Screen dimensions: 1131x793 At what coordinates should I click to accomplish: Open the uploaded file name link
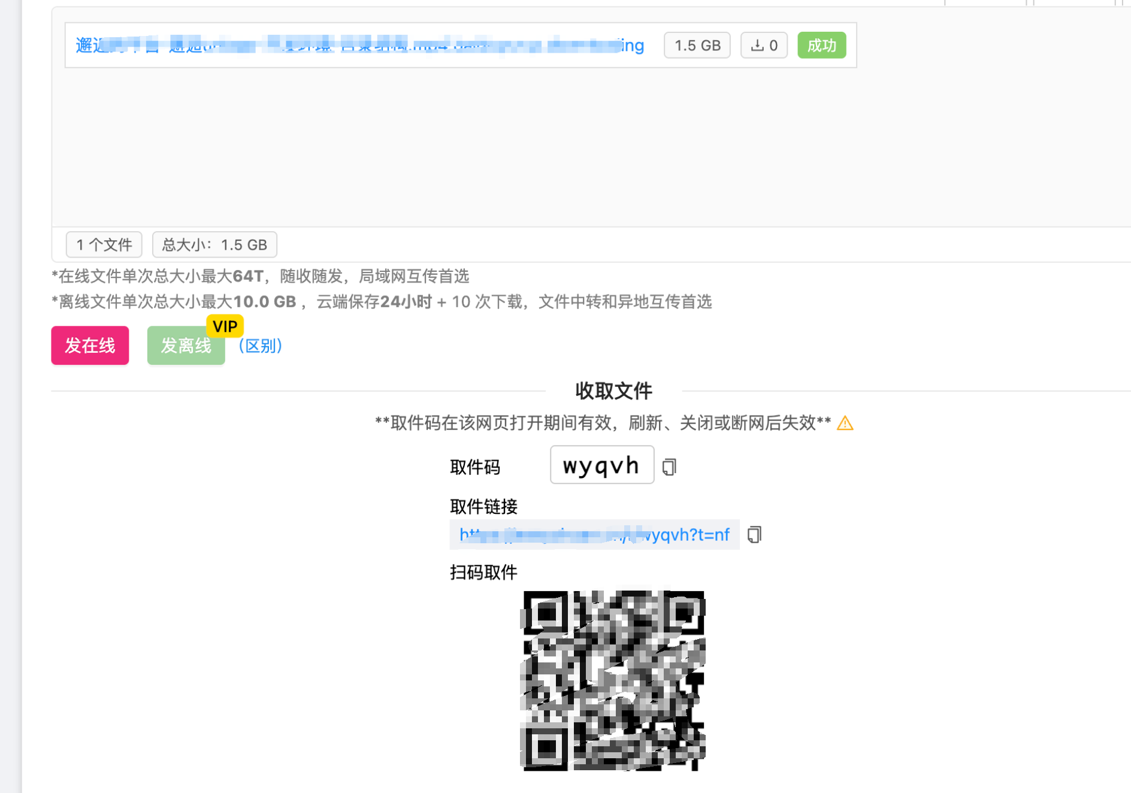pyautogui.click(x=359, y=46)
